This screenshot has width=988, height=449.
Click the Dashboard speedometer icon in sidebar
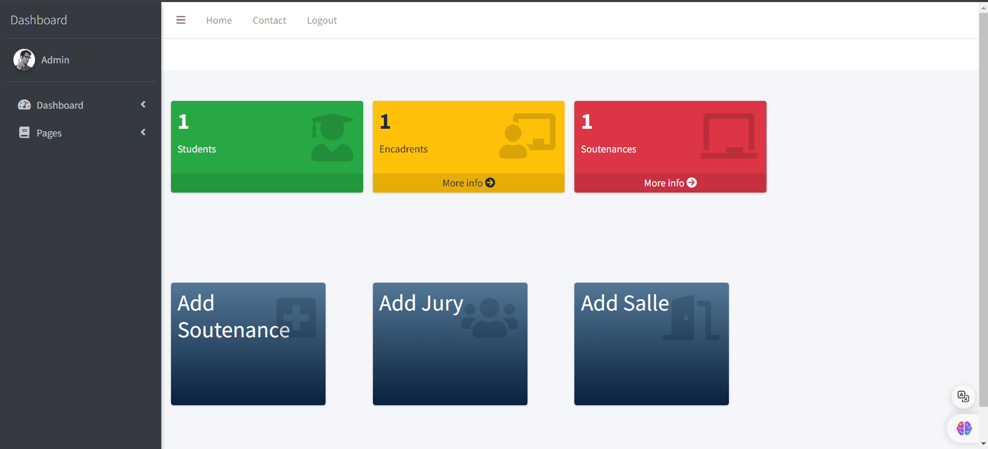coord(24,105)
